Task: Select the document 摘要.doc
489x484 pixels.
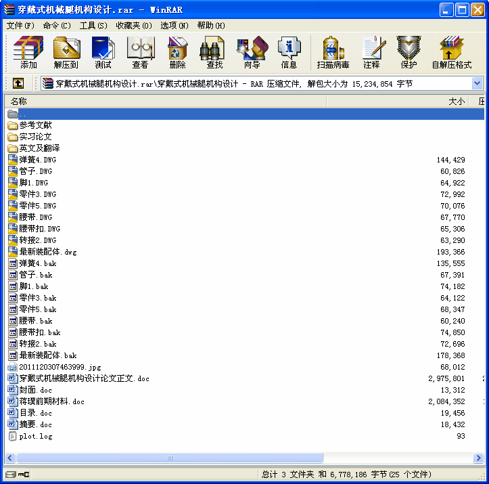Action: click(x=30, y=424)
